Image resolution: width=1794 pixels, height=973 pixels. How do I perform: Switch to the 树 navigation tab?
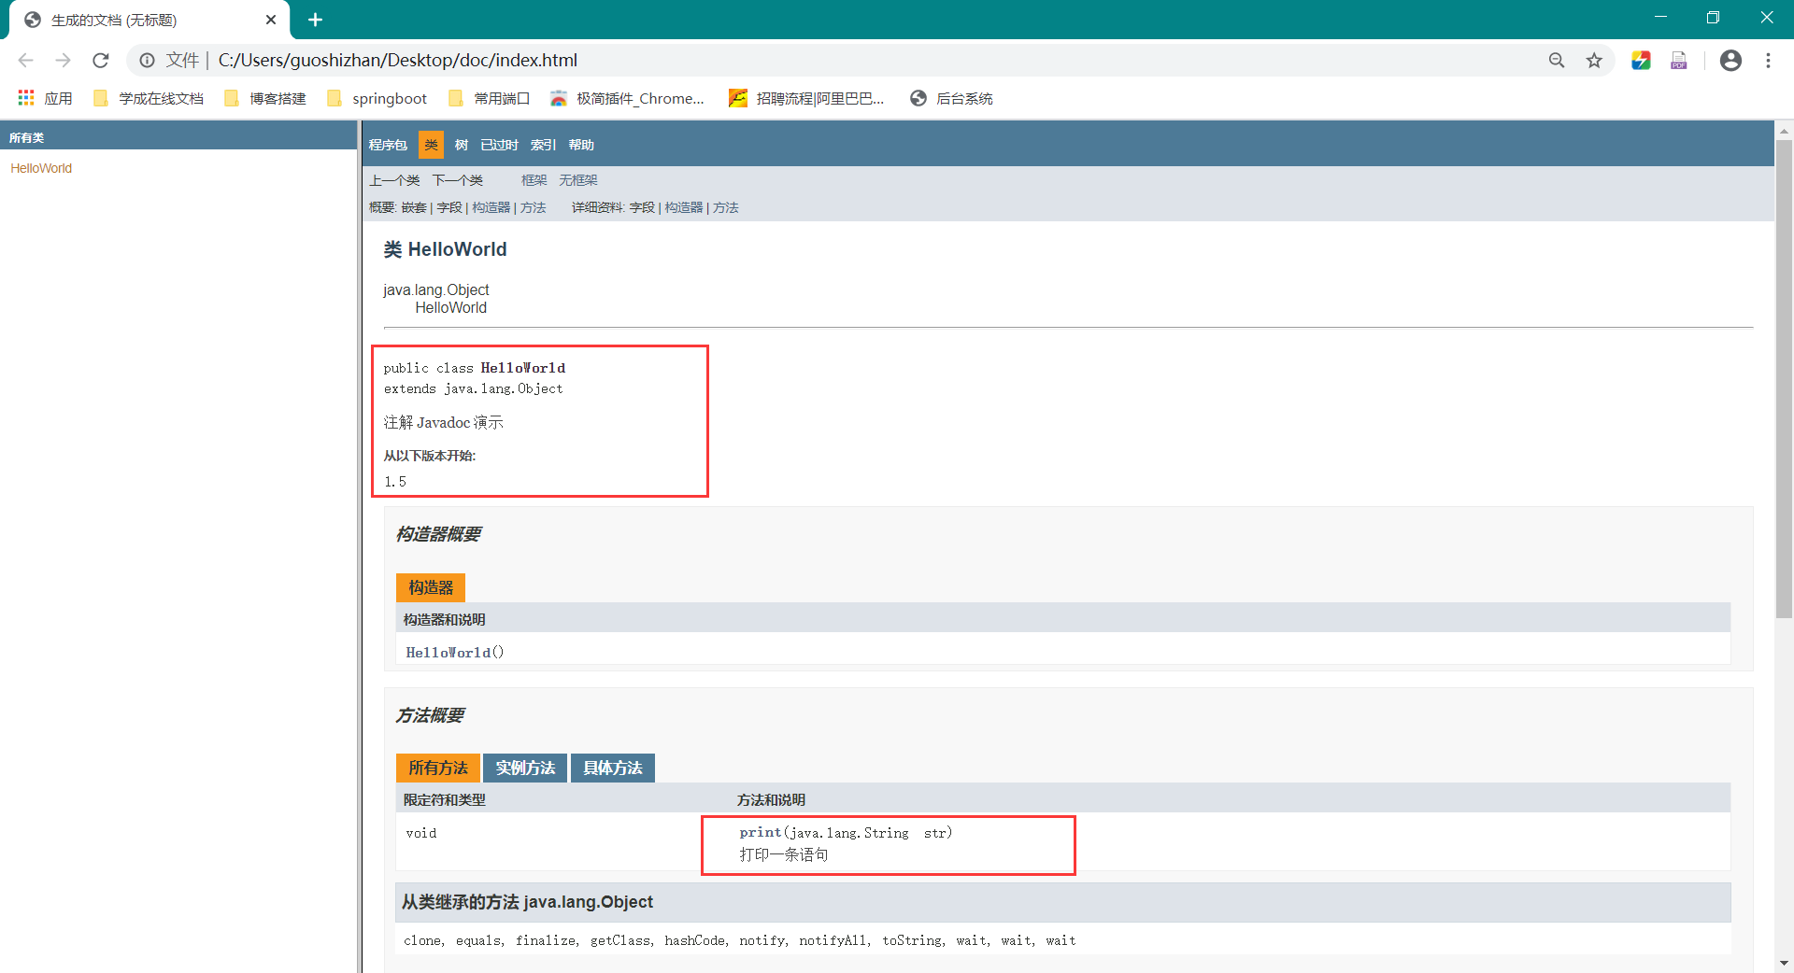tap(462, 145)
